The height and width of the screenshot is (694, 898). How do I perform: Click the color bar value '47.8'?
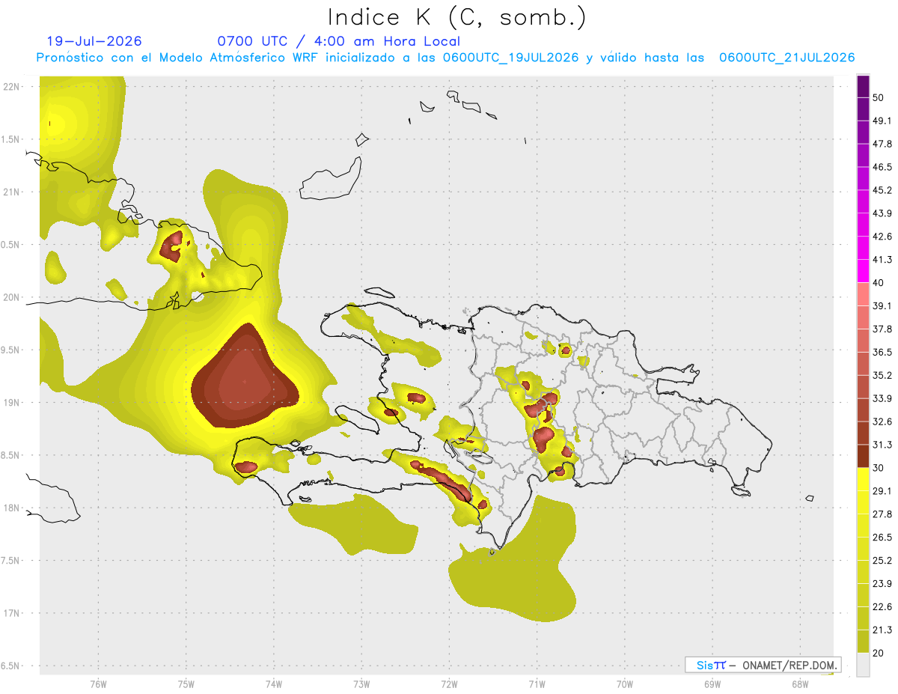coord(882,144)
